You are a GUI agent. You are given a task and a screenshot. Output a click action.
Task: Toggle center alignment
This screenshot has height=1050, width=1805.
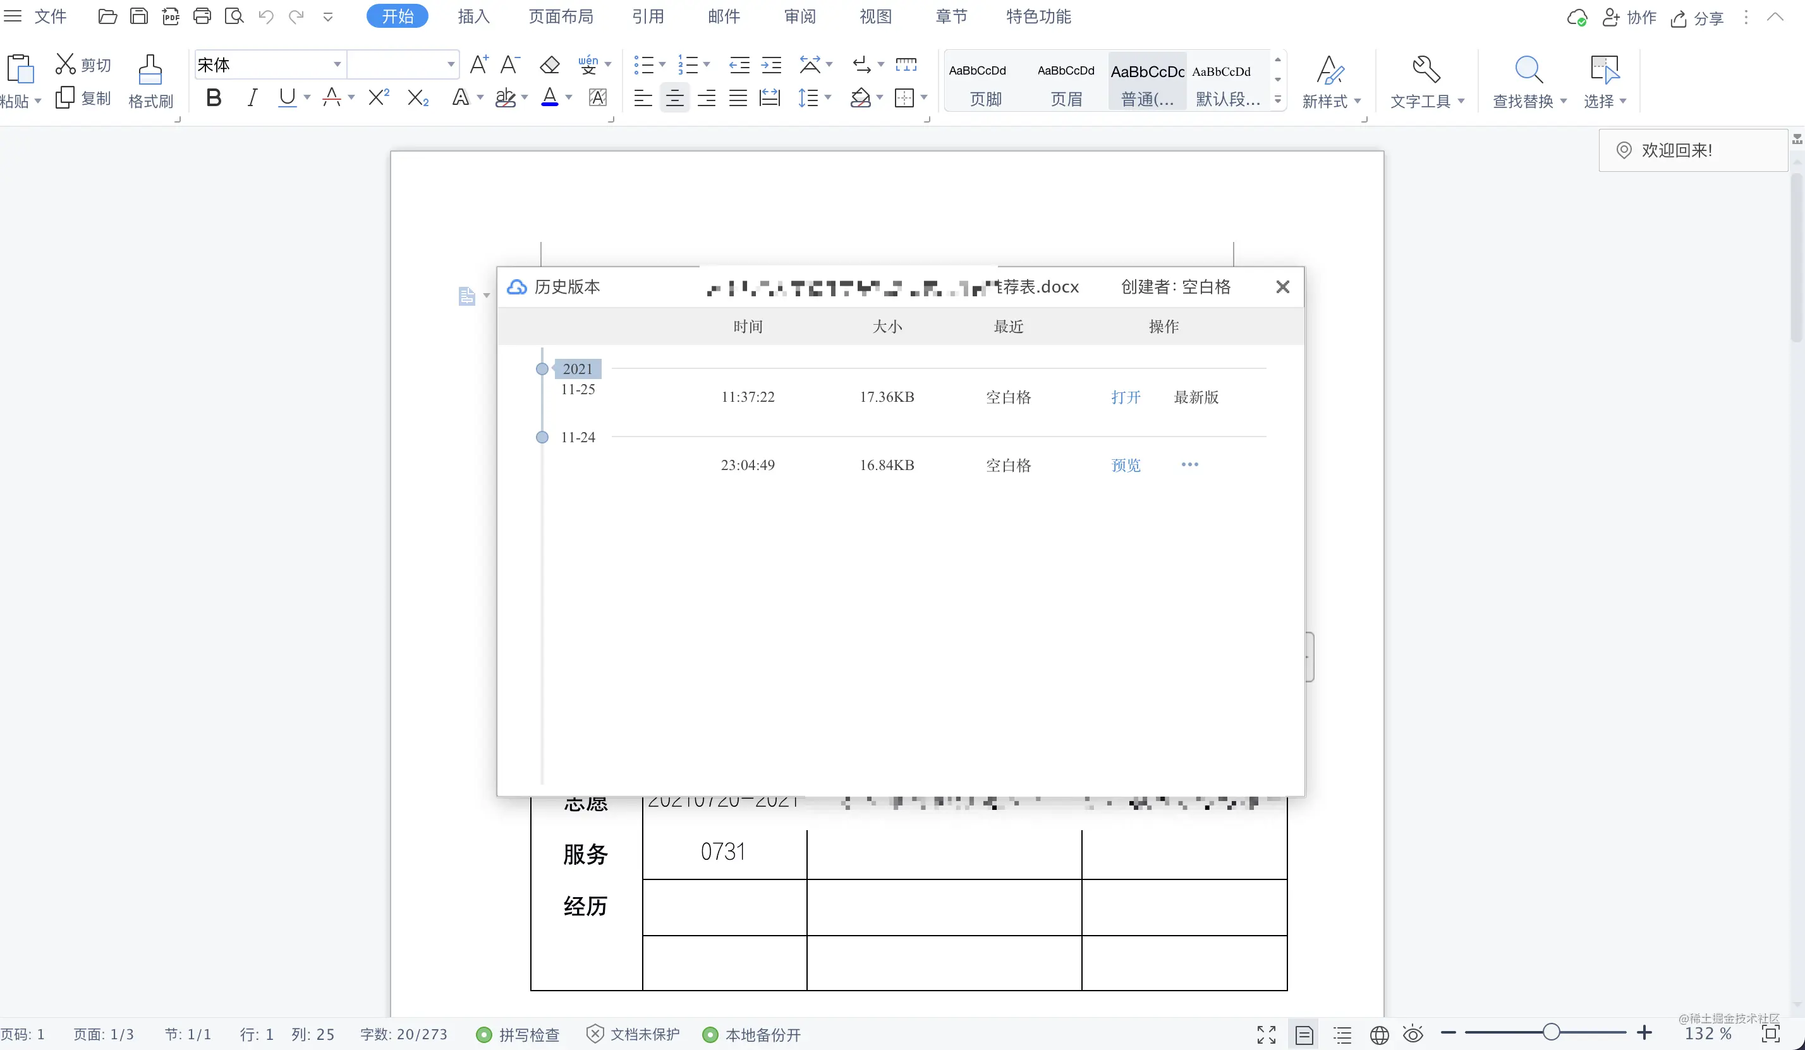674,97
